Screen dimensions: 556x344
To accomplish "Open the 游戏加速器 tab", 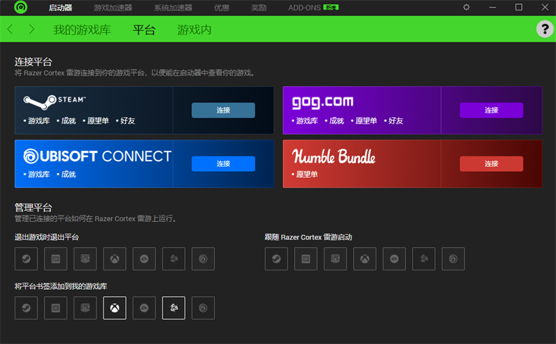I will click(x=113, y=8).
